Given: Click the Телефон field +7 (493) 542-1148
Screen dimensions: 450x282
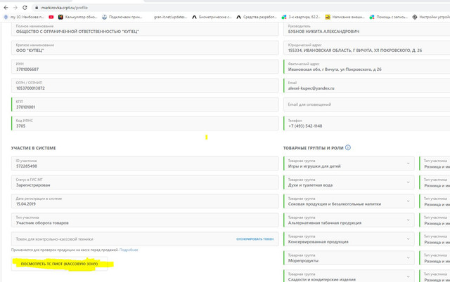Looking at the screenshot, I should 367,123.
